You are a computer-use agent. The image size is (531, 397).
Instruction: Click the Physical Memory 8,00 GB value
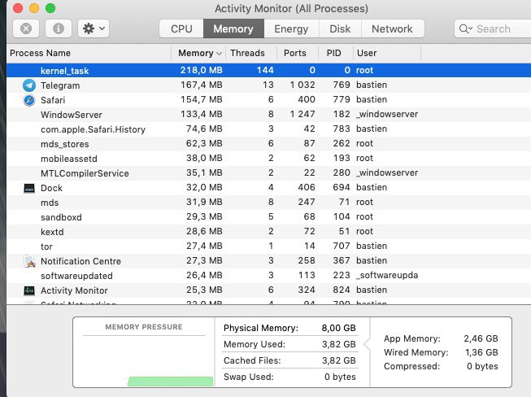tap(338, 328)
